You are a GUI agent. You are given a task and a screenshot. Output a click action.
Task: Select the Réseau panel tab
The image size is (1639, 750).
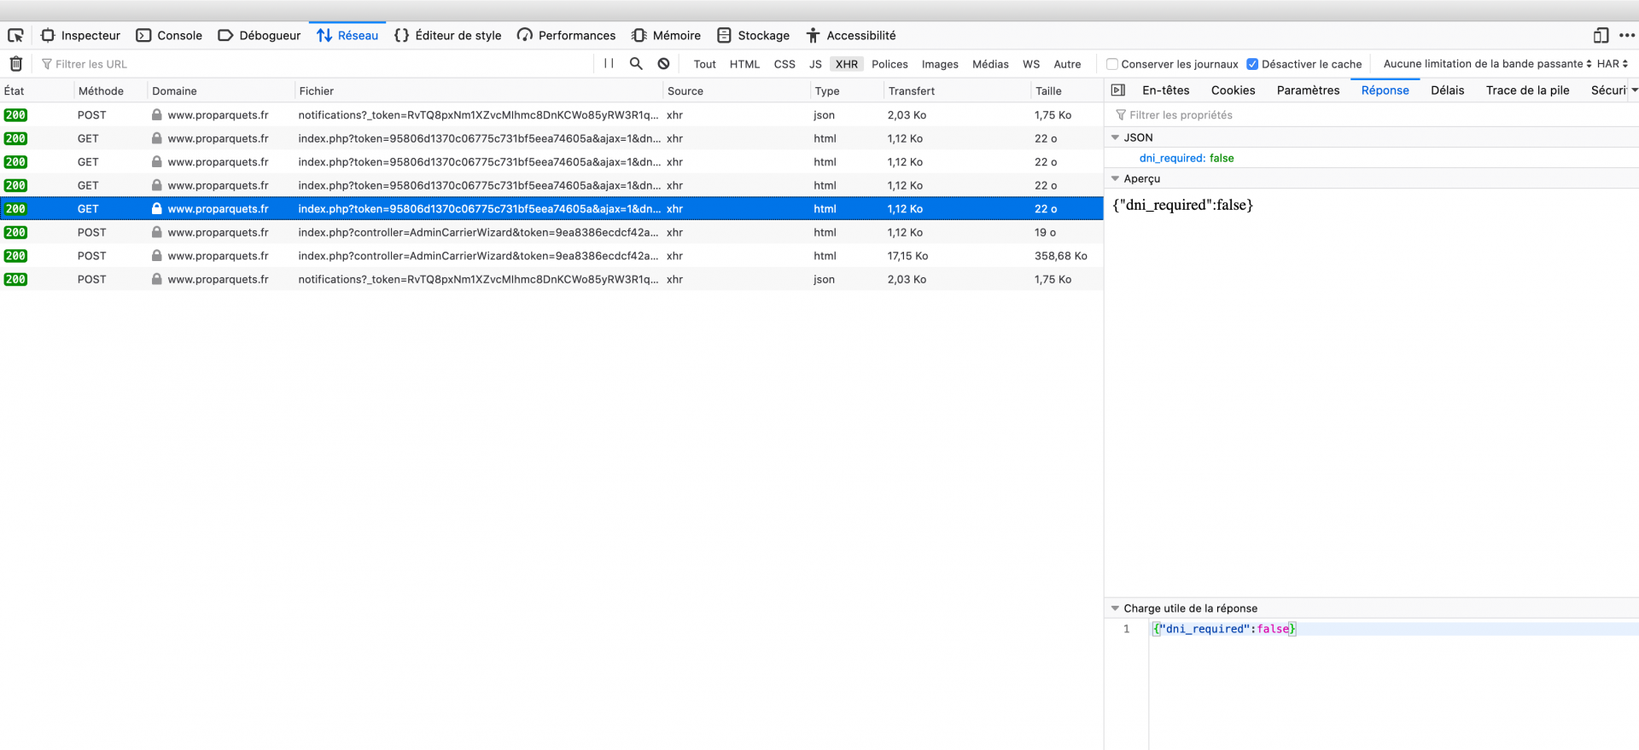coord(347,35)
